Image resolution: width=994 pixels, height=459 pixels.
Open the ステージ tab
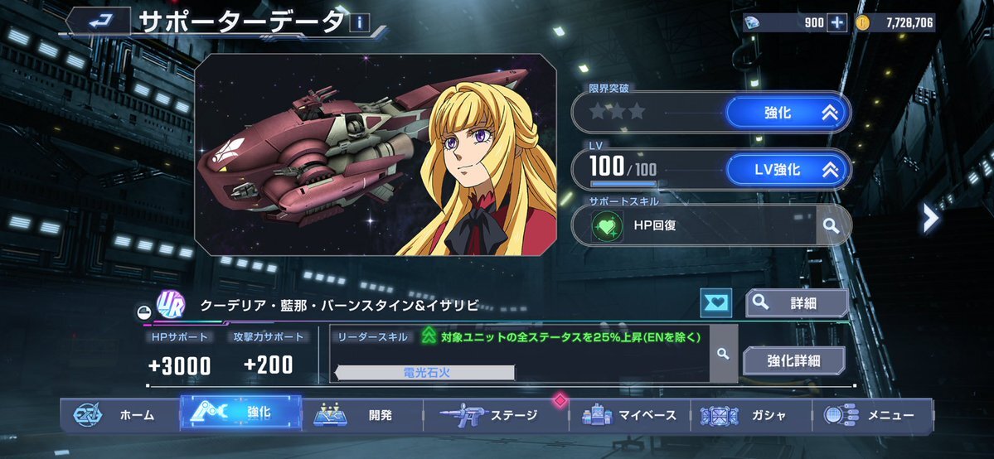tap(496, 416)
